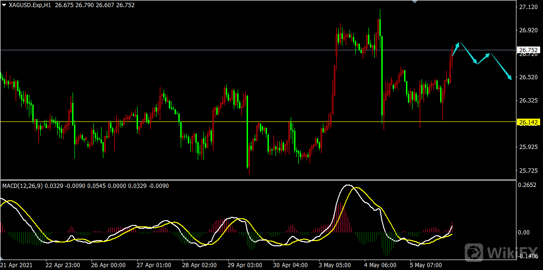Click the 27.120 price scale label
543x270 pixels.
(528, 8)
